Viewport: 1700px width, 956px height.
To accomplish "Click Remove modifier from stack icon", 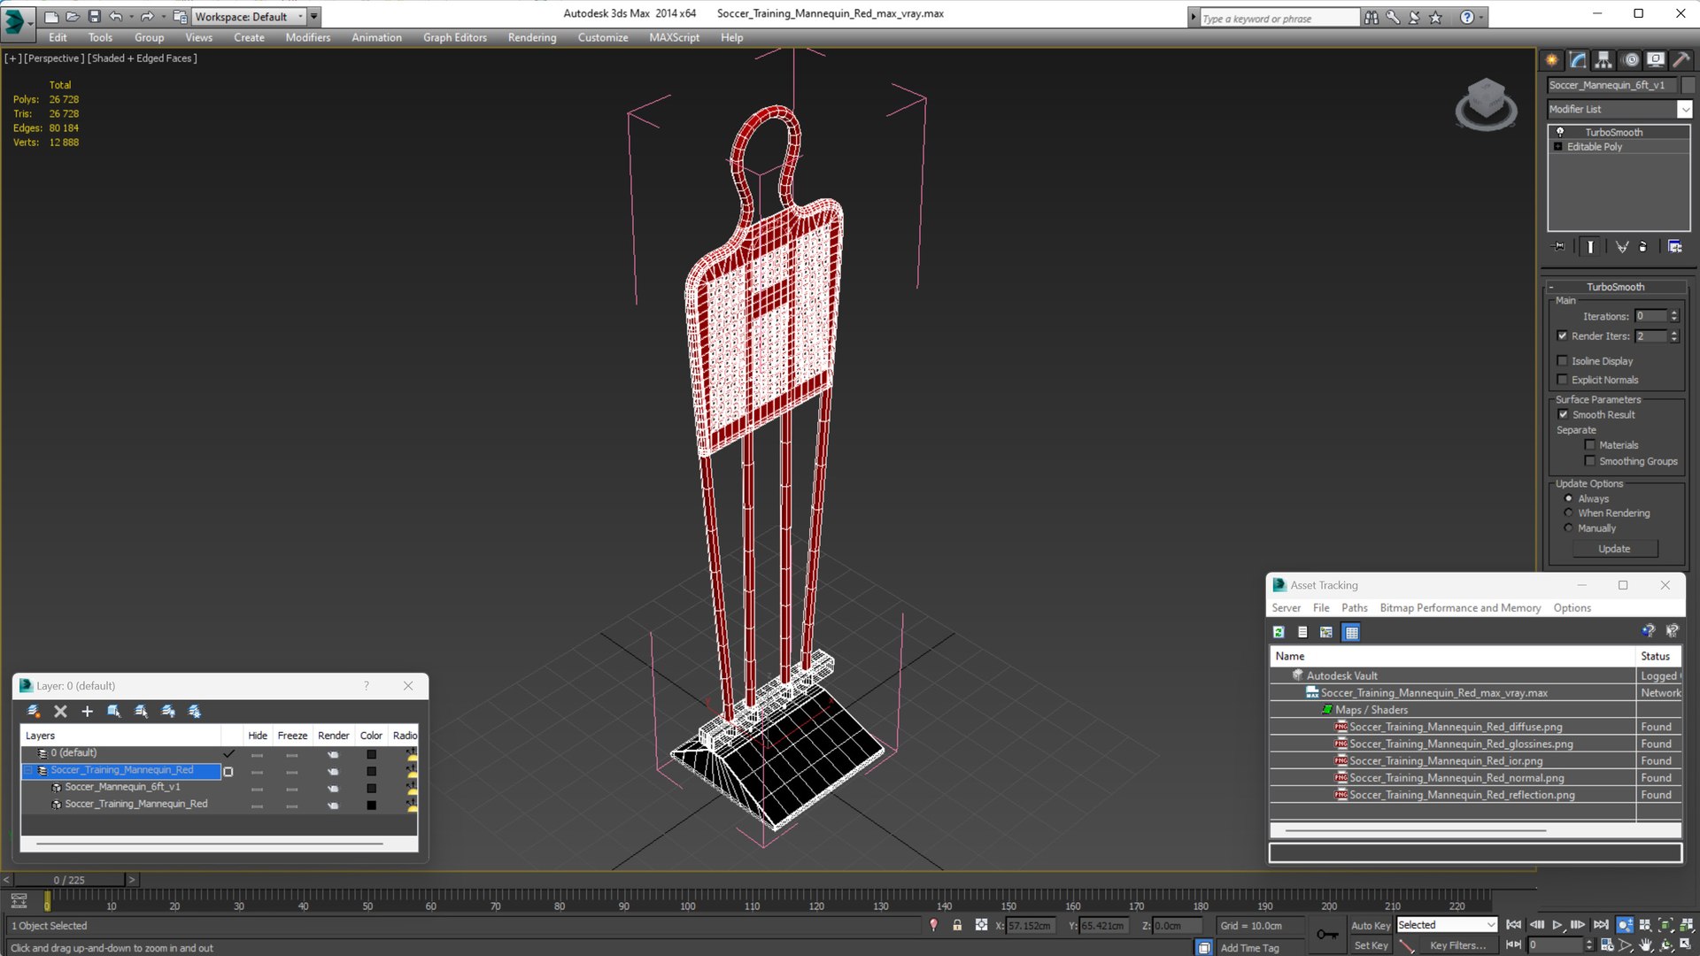I will pos(1643,247).
